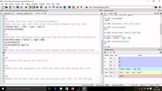162x91 pixels.
Task: Re-run the last script
Action: tap(41, 7)
